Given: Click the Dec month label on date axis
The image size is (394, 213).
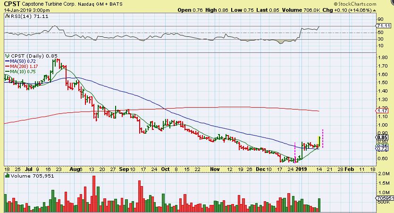Looking at the screenshot, I should (260, 169).
